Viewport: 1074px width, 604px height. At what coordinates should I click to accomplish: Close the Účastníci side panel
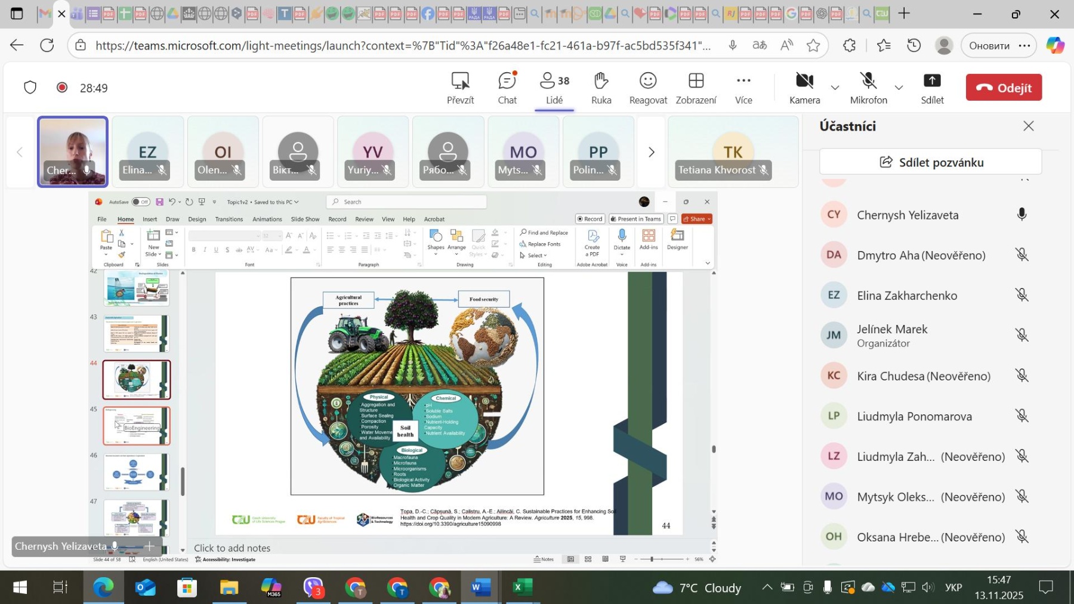(1028, 126)
